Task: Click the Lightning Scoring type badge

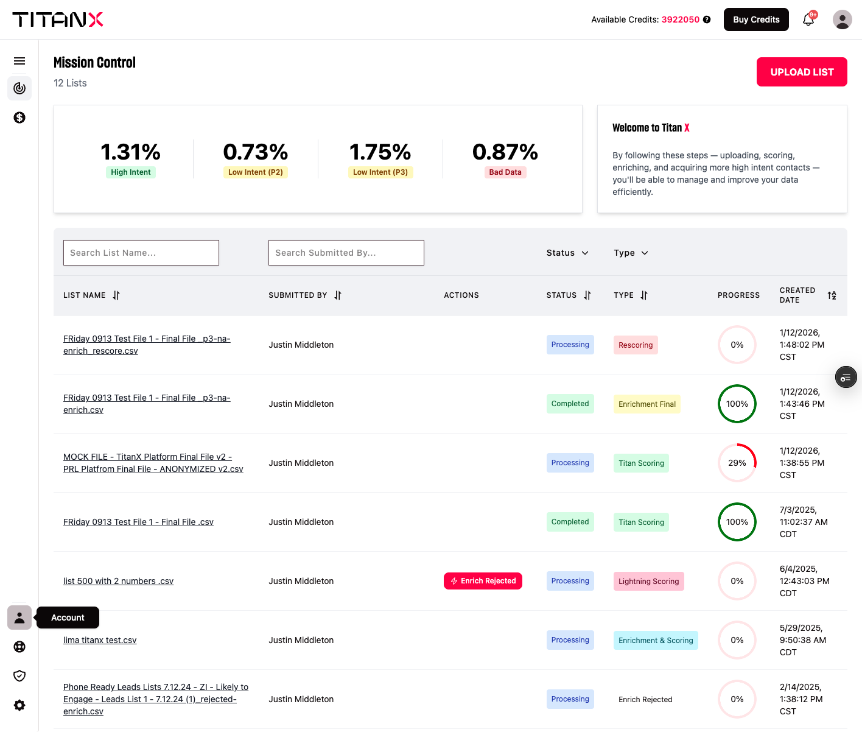Action: point(649,581)
